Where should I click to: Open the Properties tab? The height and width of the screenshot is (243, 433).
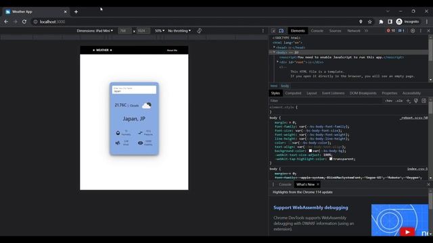coord(390,93)
